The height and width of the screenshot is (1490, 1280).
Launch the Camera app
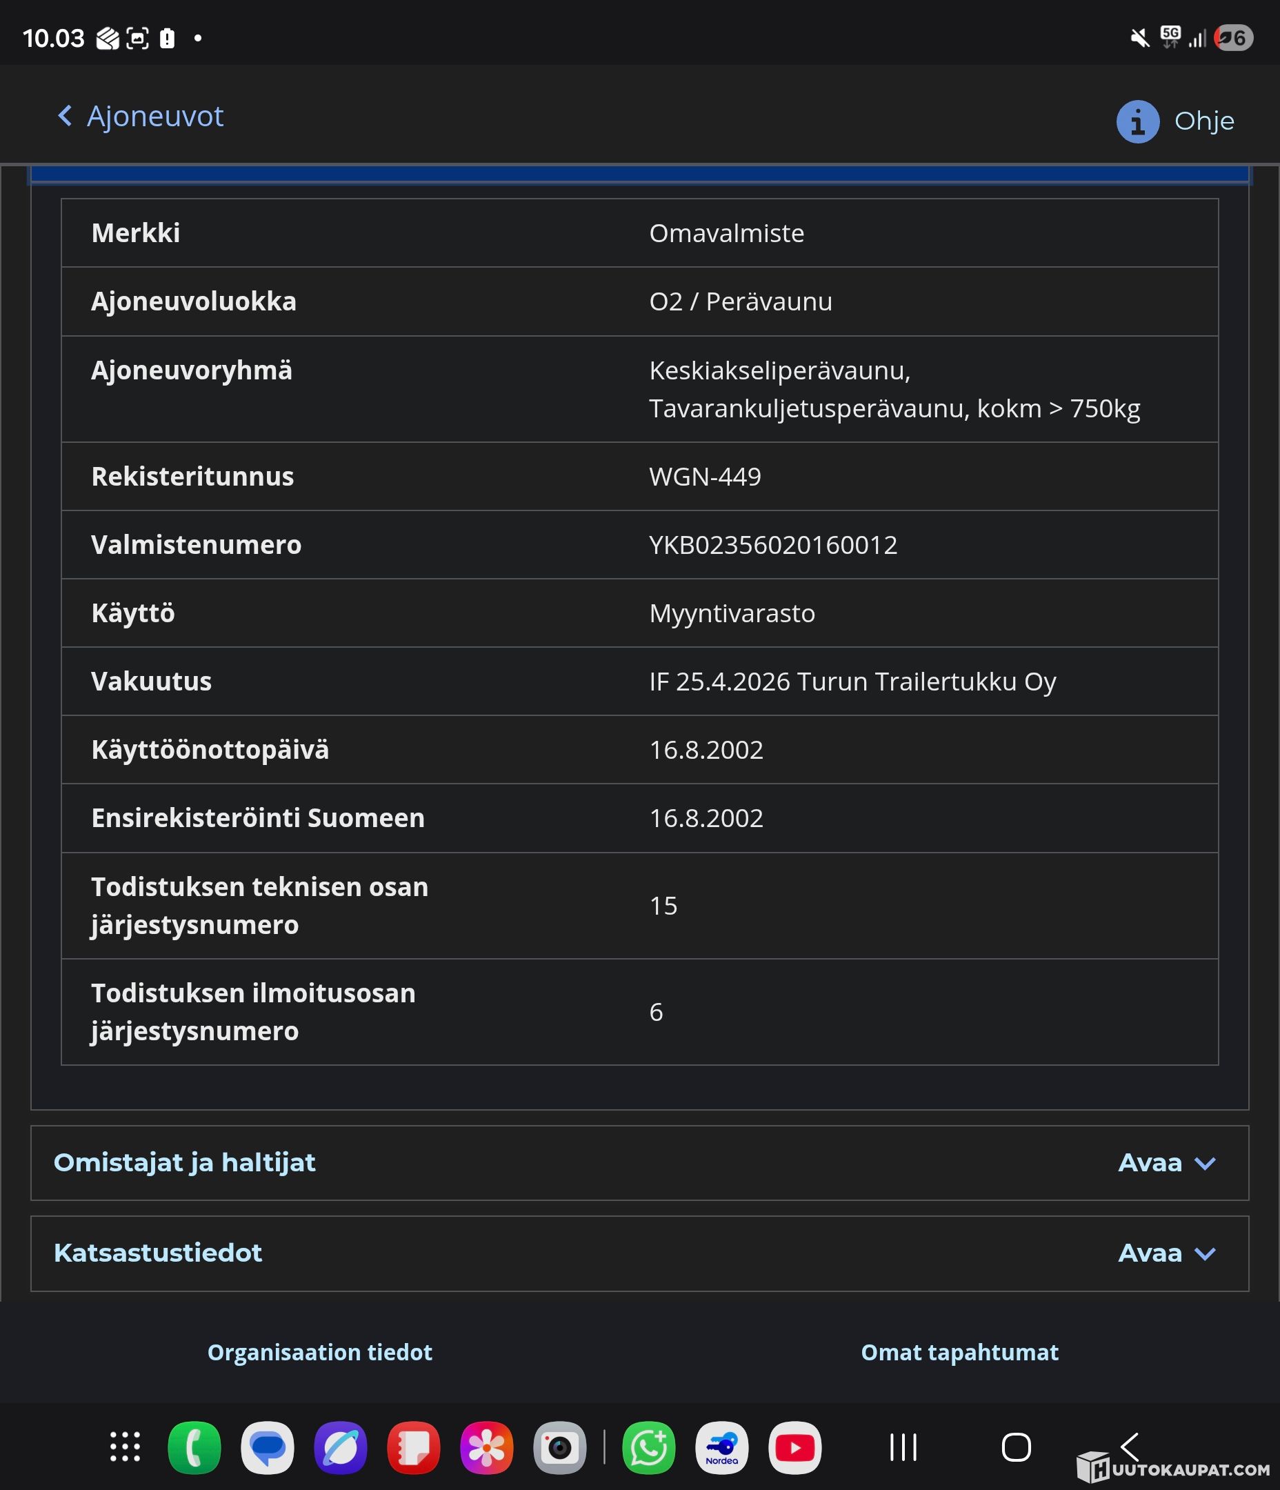pos(559,1447)
